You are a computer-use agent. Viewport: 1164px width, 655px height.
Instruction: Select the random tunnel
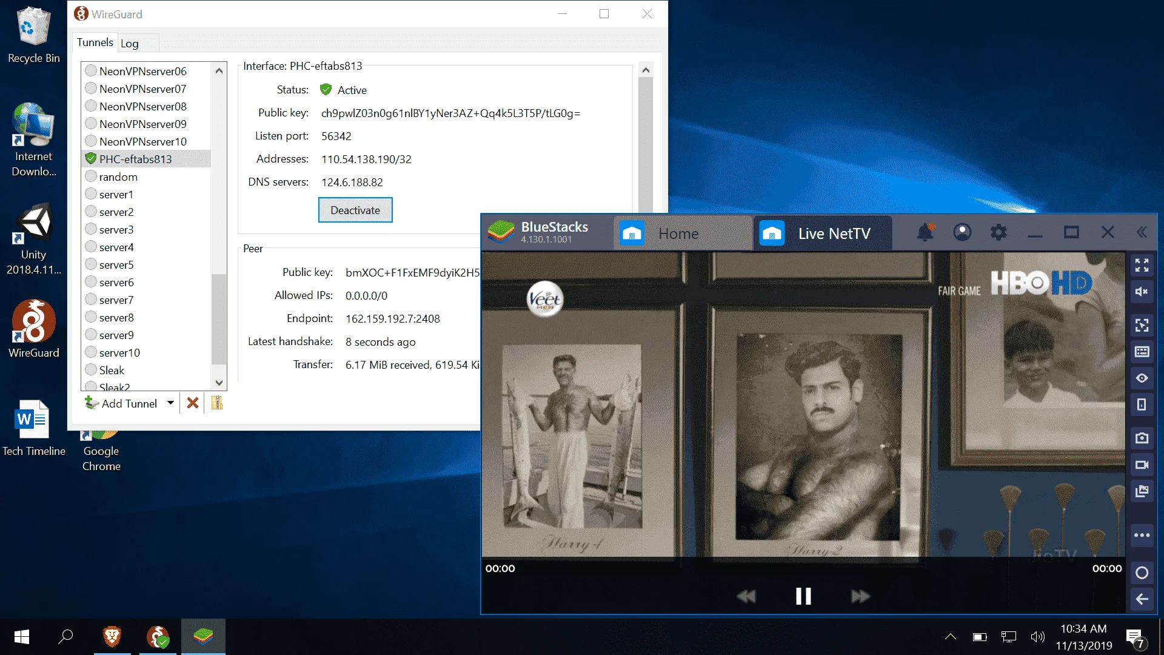146,177
